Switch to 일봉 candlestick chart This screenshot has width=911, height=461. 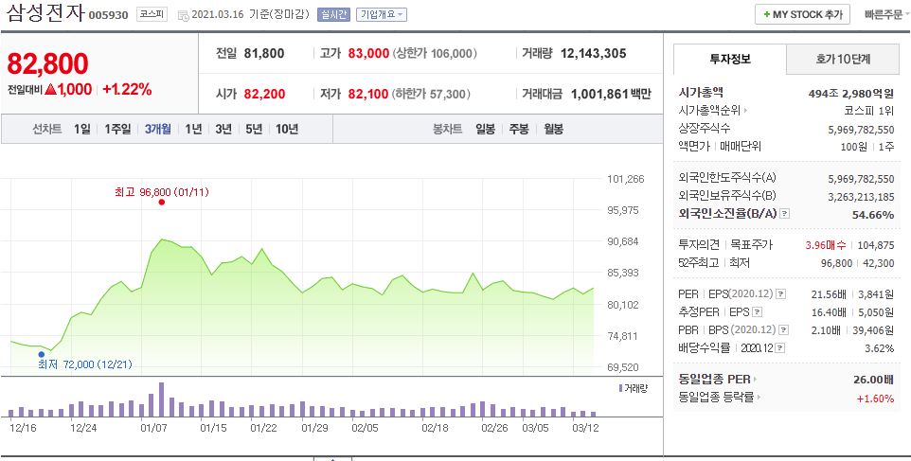pyautogui.click(x=485, y=129)
